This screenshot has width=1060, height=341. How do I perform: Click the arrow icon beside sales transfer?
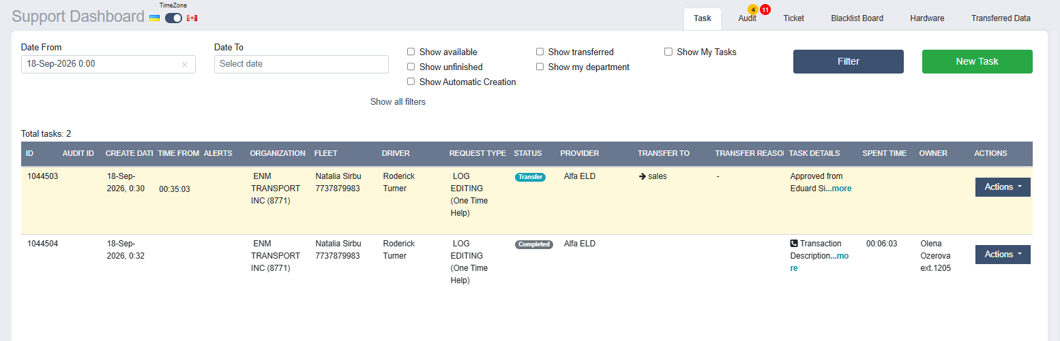point(642,176)
